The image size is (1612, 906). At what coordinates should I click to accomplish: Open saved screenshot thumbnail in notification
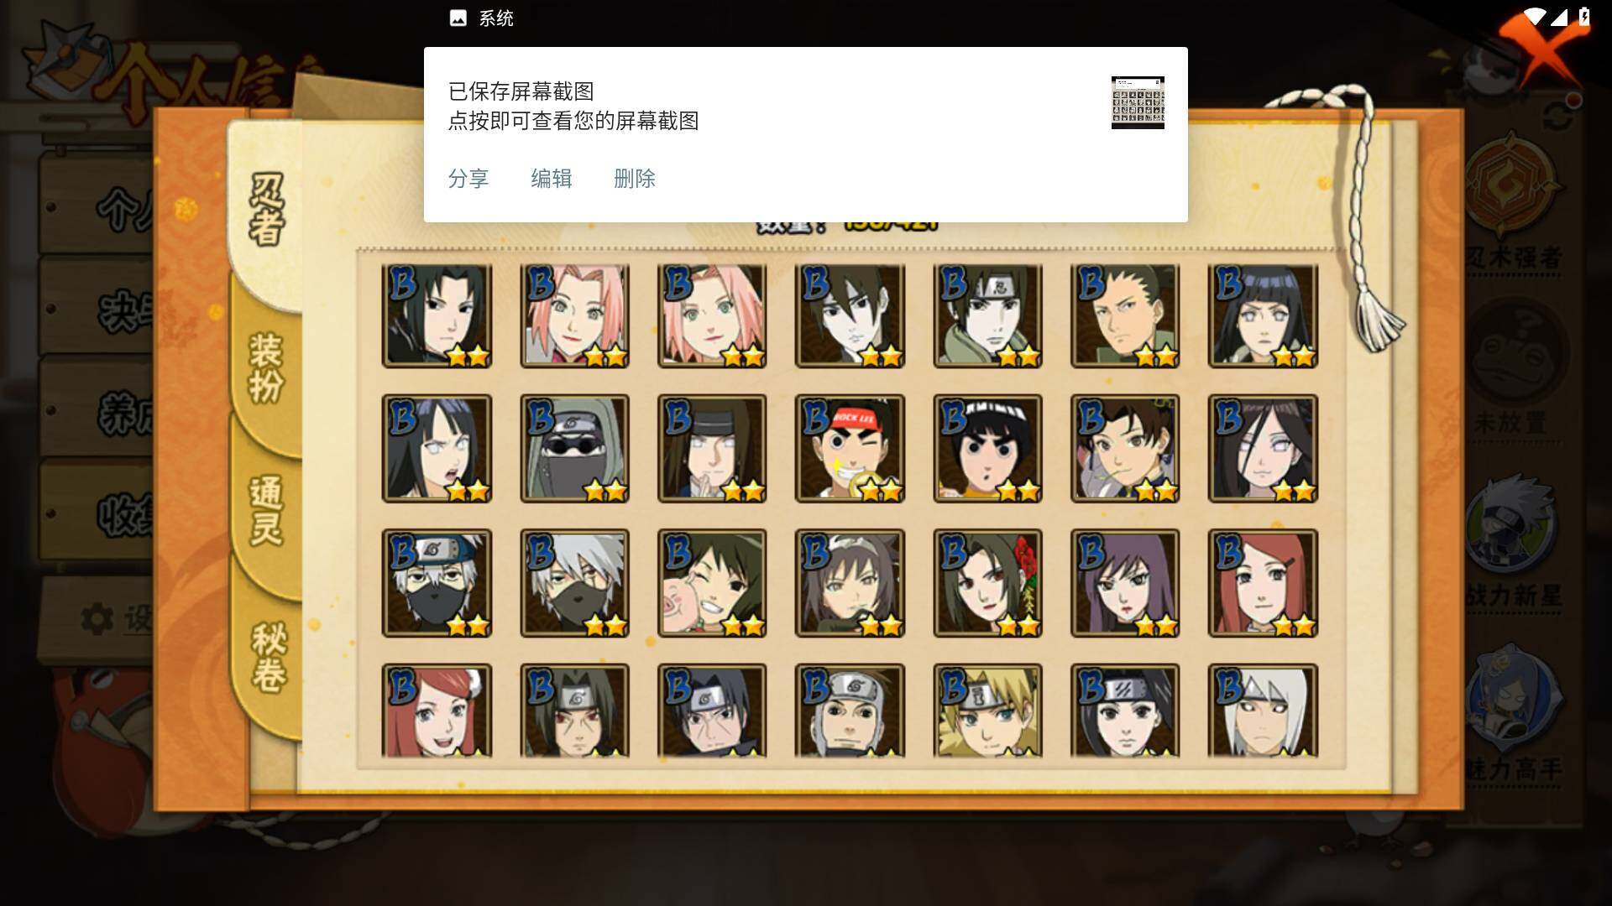(1138, 102)
